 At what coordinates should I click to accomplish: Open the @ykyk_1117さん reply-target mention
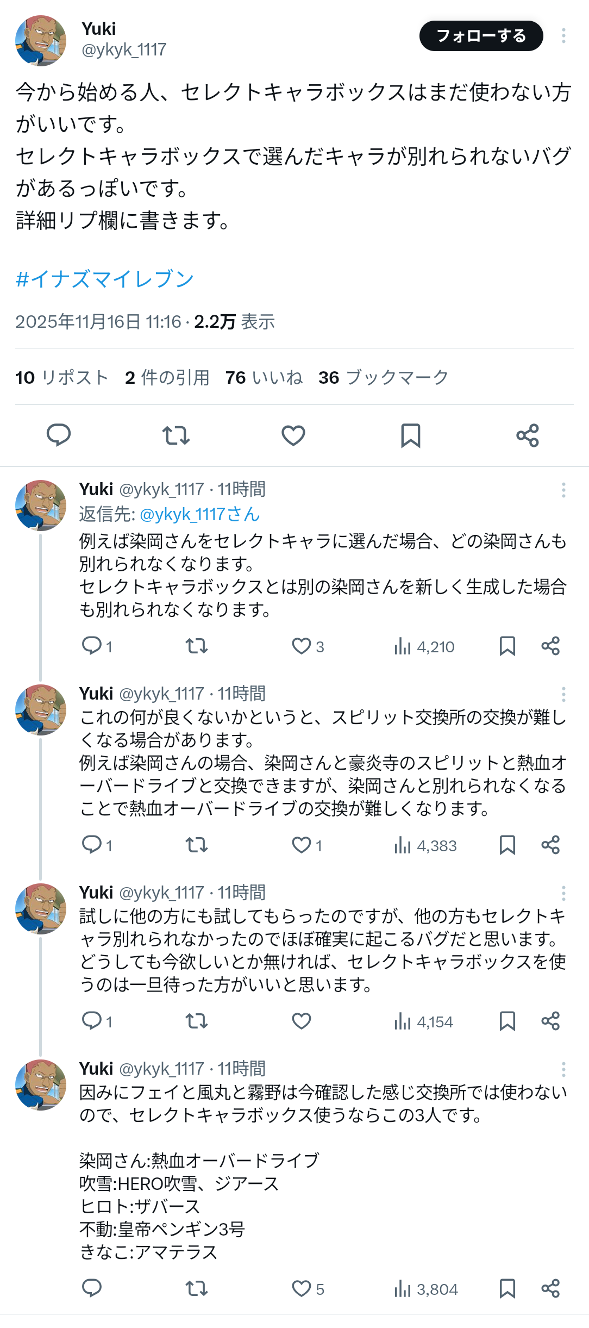click(199, 514)
